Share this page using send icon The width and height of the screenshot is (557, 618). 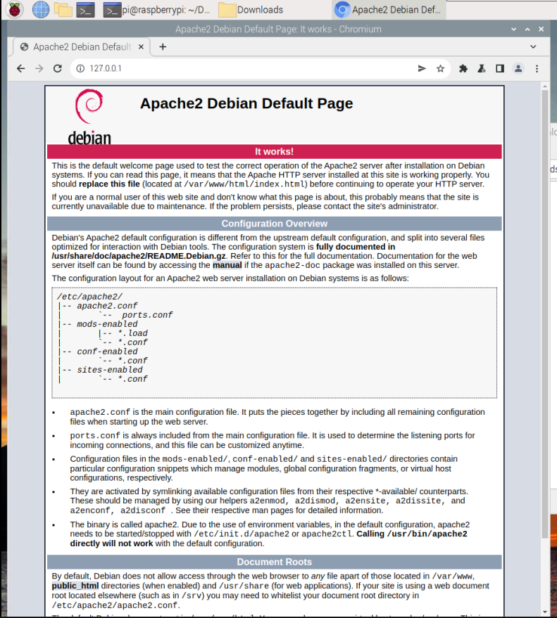tap(422, 69)
